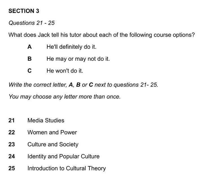This screenshot has height=179, width=203.
Task: Select Introduction to Cultural Theory course
Action: coord(67,169)
